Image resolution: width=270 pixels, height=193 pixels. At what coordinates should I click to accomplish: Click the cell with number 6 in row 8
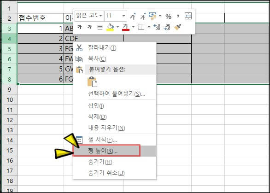(x=41, y=79)
